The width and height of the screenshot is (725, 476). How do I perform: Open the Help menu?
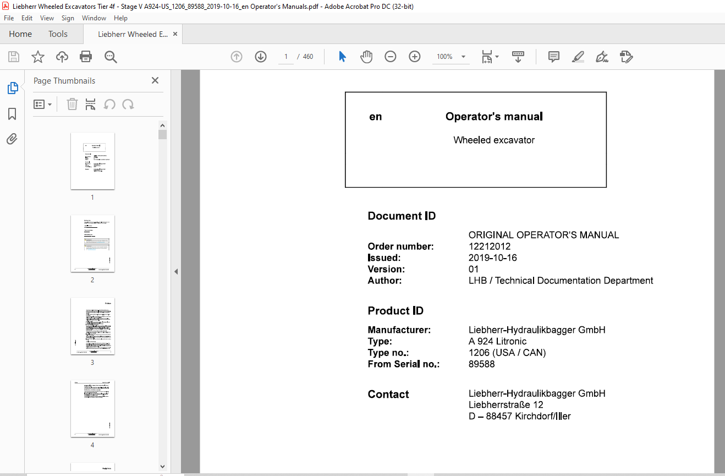(x=120, y=18)
